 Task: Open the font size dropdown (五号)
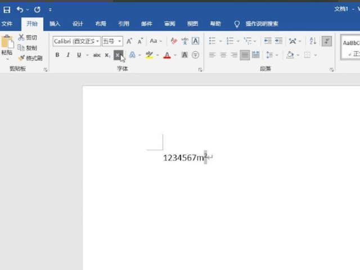click(112, 41)
